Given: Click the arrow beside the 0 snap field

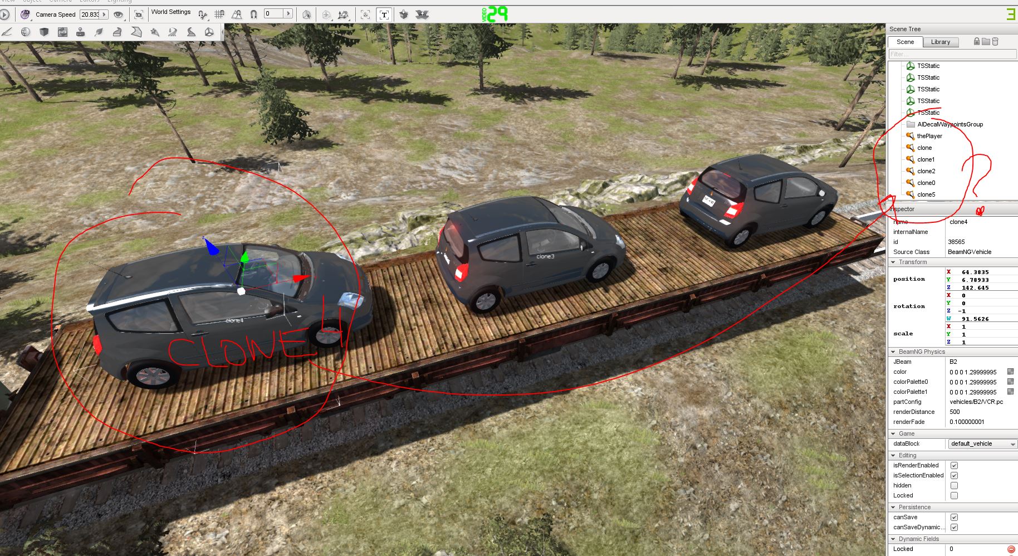Looking at the screenshot, I should point(288,13).
